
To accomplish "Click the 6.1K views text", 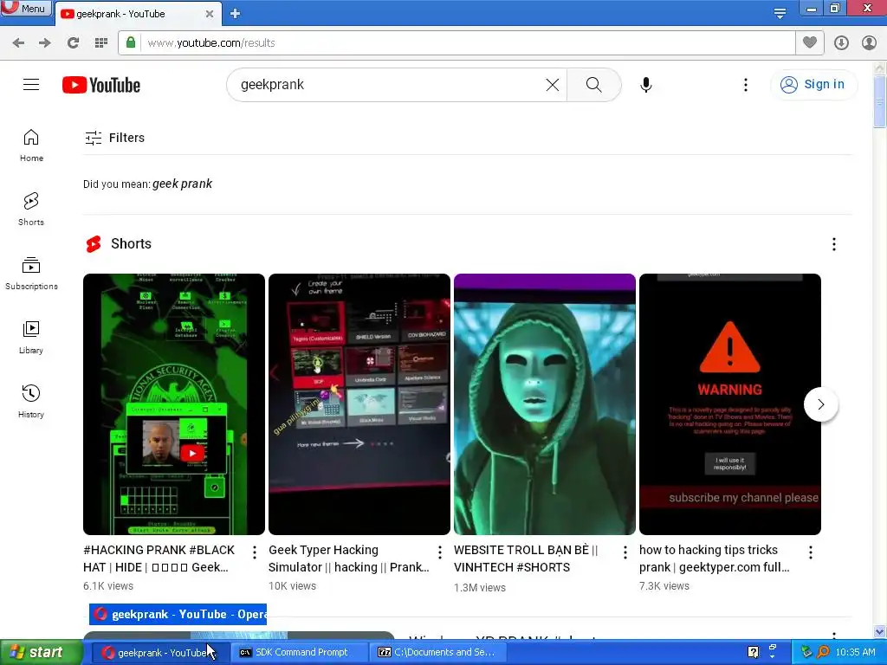I will point(108,586).
